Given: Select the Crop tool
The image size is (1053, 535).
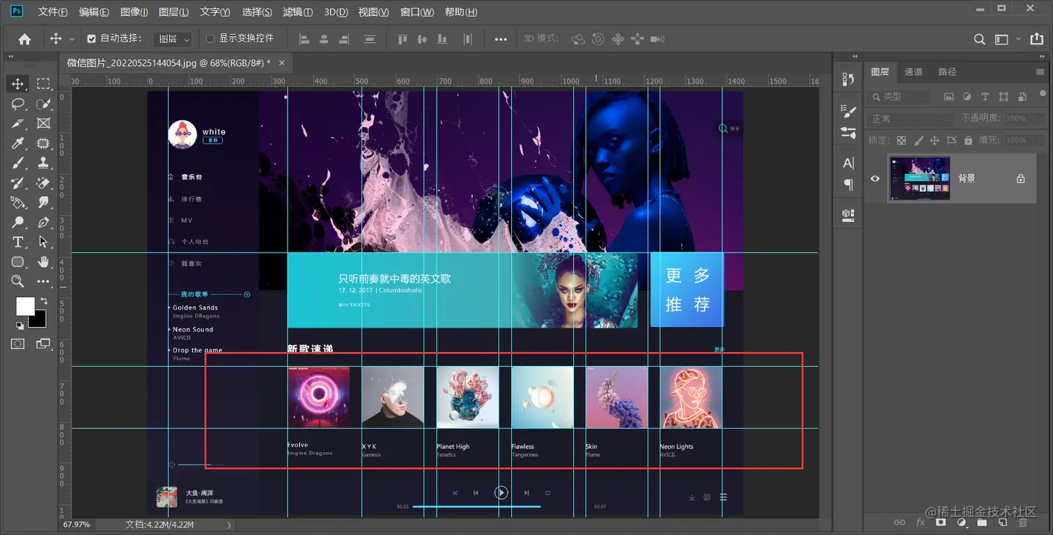Looking at the screenshot, I should tap(18, 124).
